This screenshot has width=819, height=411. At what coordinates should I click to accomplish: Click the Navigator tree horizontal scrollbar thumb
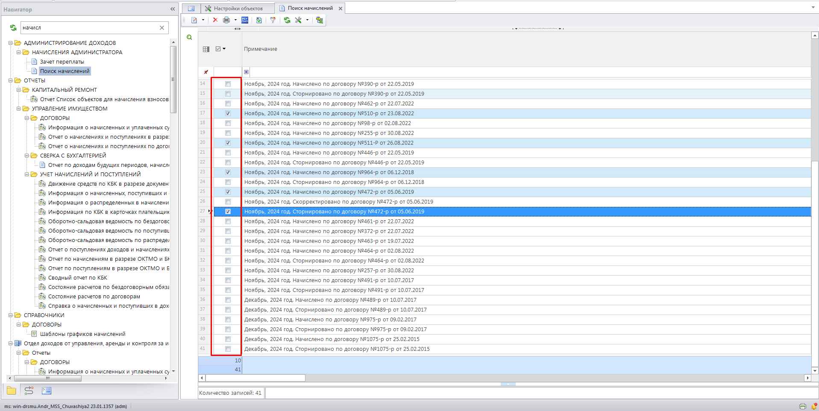(x=48, y=378)
